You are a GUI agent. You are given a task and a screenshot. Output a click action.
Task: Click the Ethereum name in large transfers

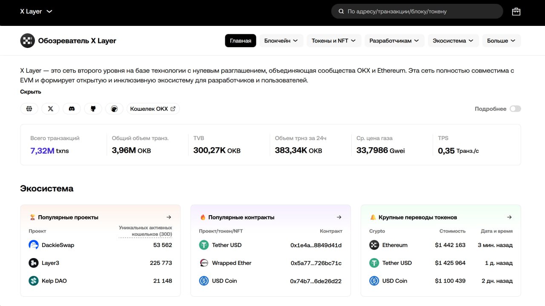(395, 245)
